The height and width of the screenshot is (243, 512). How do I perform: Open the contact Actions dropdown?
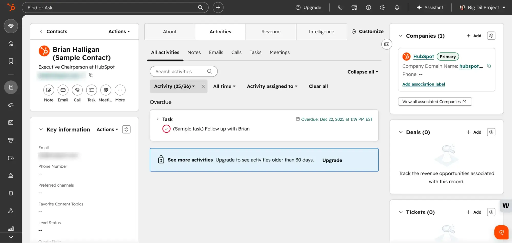click(119, 31)
